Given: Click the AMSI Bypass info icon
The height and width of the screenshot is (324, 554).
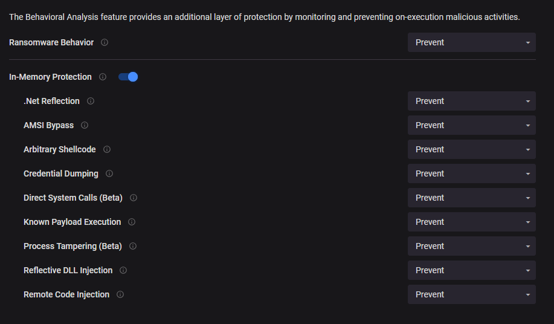Looking at the screenshot, I should pyautogui.click(x=85, y=125).
